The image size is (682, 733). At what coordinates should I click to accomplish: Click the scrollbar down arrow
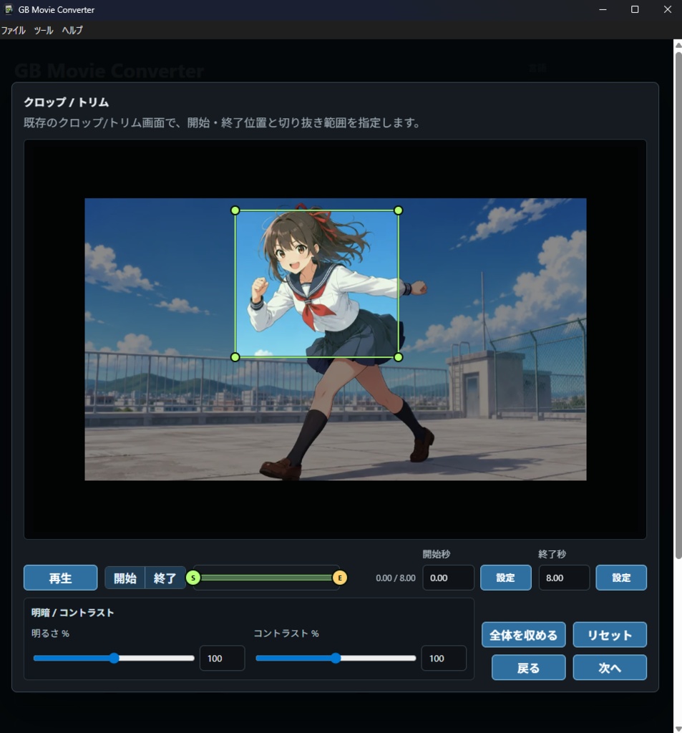click(678, 728)
